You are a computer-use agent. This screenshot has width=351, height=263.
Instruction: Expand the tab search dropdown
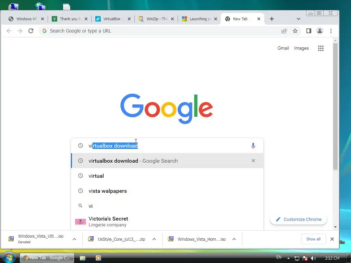(x=298, y=19)
